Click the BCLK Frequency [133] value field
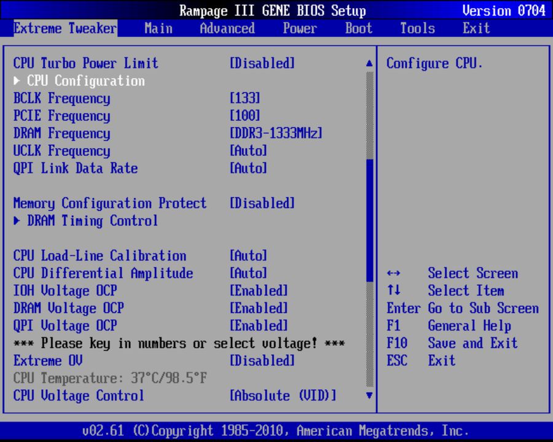This screenshot has width=553, height=442. [245, 98]
